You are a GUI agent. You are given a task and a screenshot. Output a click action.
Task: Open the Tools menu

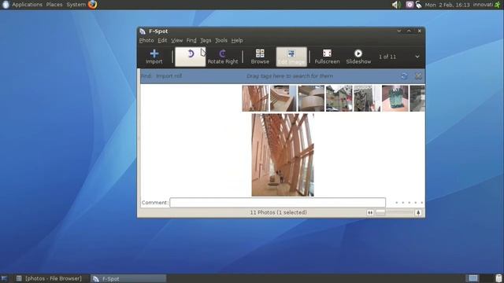click(221, 40)
